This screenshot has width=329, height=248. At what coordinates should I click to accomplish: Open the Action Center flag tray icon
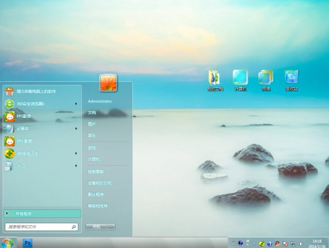[x=285, y=243]
